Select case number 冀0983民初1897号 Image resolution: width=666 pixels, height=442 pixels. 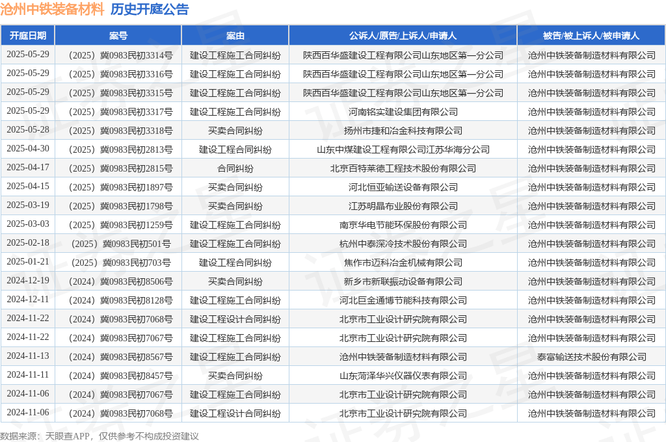[137, 187]
